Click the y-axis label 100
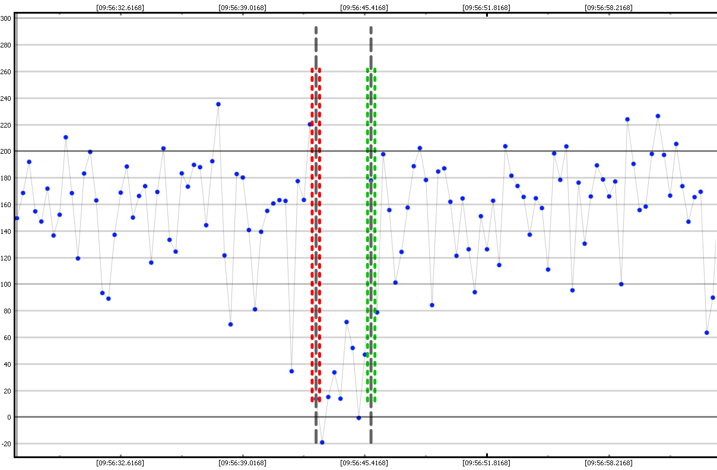 6,284
